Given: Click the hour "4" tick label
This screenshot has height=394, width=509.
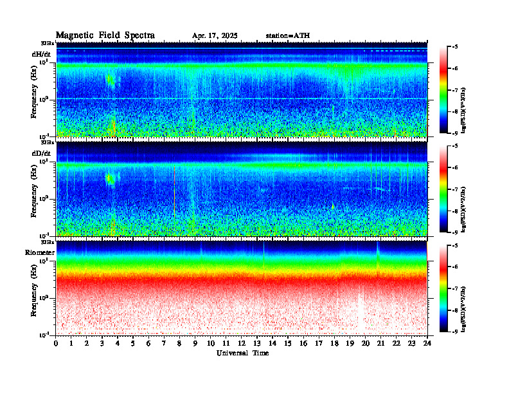Looking at the screenshot, I should [x=118, y=343].
